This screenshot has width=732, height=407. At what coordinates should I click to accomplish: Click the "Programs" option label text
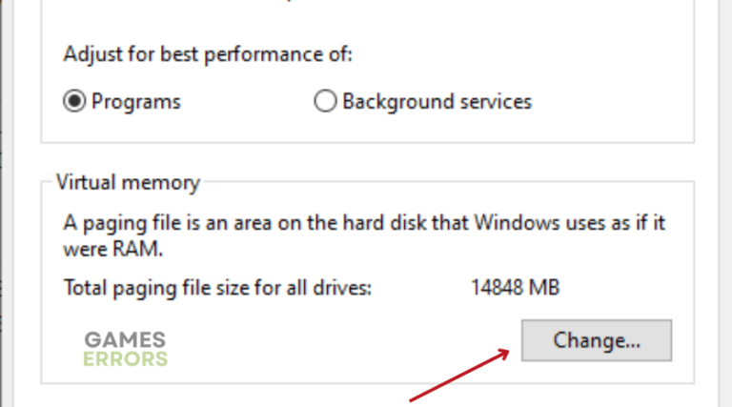click(x=135, y=101)
